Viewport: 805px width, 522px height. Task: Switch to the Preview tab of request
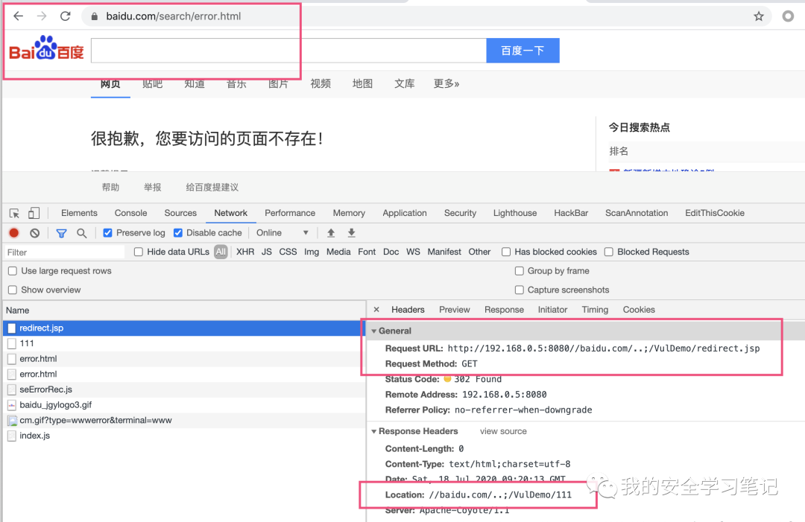[x=455, y=310]
